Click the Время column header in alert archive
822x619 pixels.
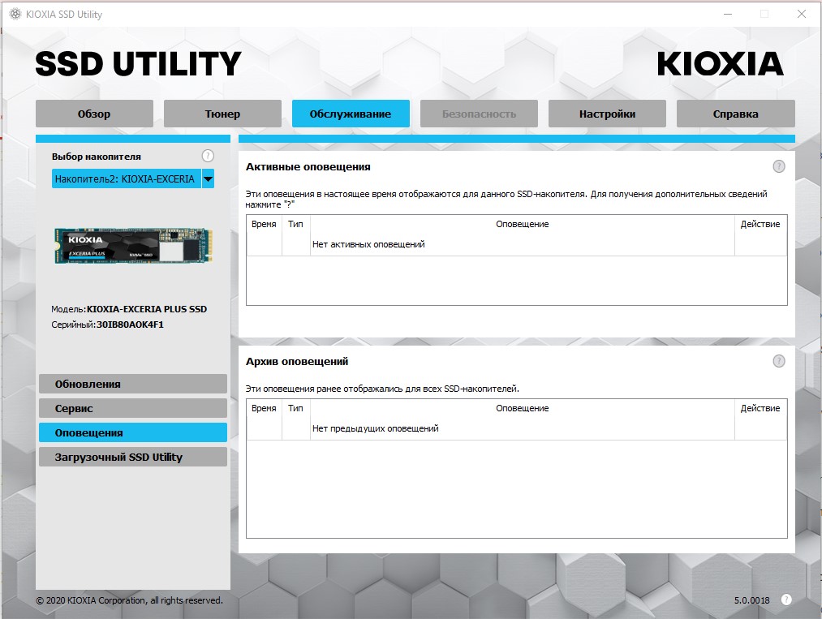click(x=264, y=408)
